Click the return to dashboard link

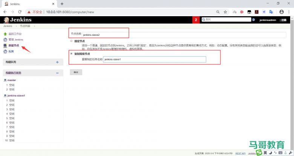(15, 34)
